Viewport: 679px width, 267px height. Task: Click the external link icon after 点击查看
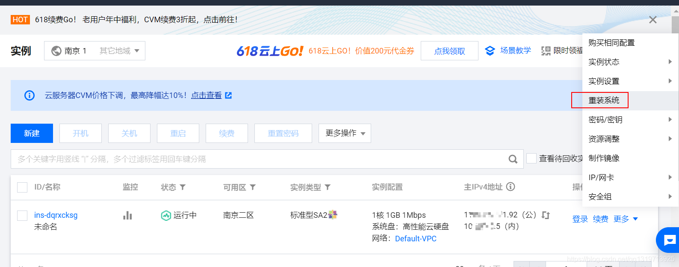tap(228, 95)
